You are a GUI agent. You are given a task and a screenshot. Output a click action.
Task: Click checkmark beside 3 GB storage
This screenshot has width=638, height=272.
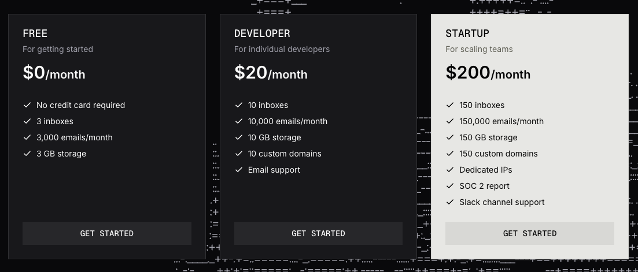[x=27, y=154]
